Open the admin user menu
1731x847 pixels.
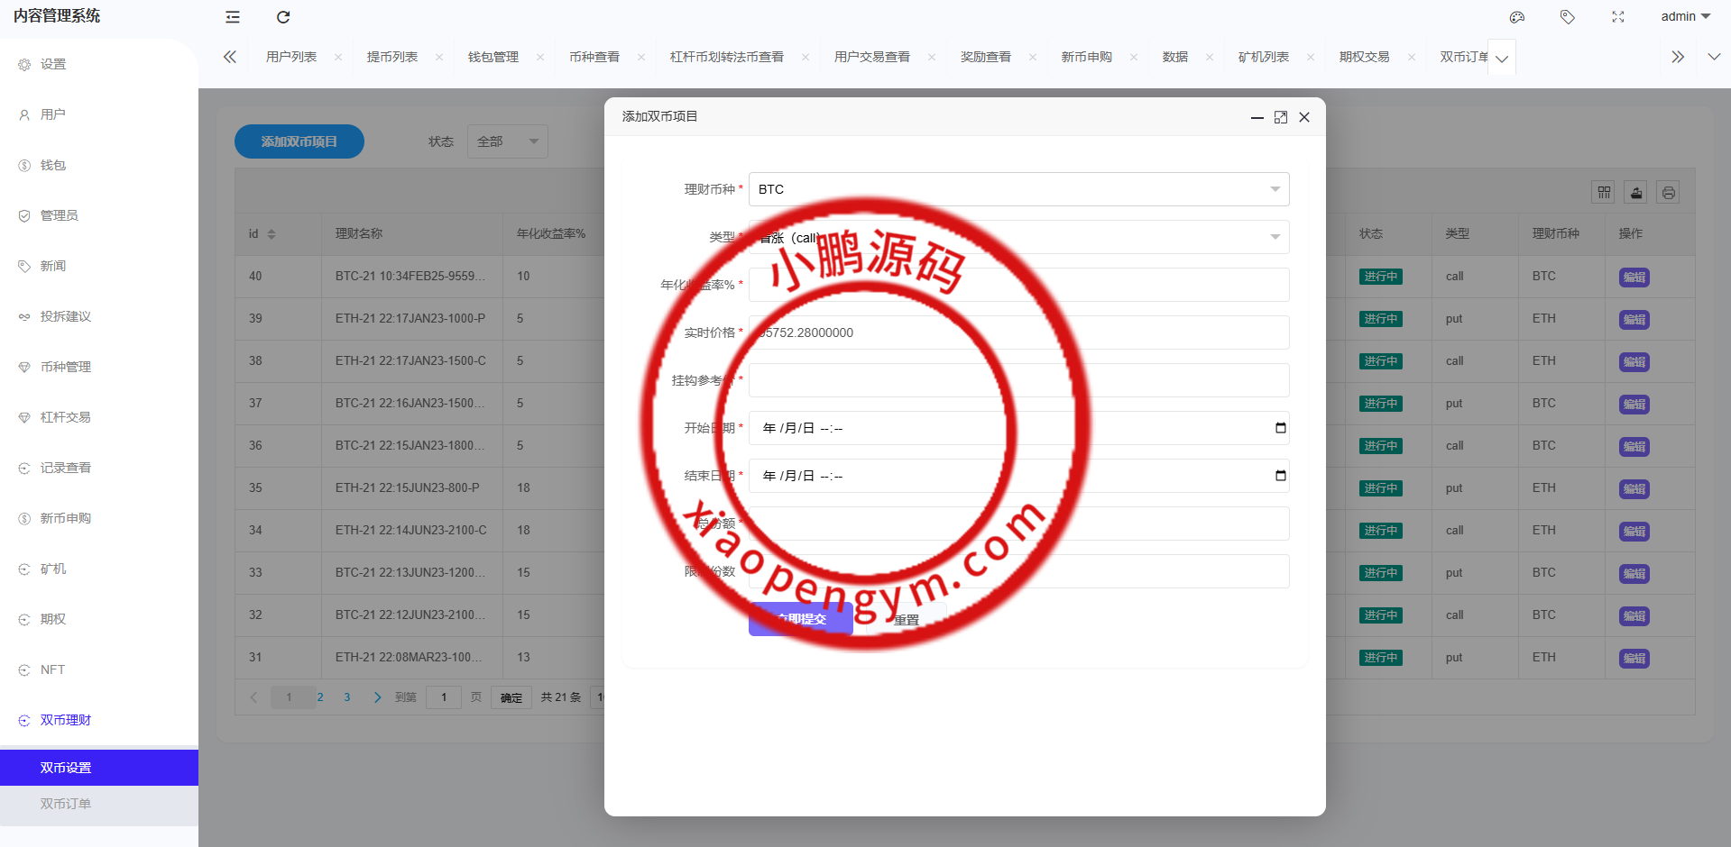click(x=1685, y=17)
